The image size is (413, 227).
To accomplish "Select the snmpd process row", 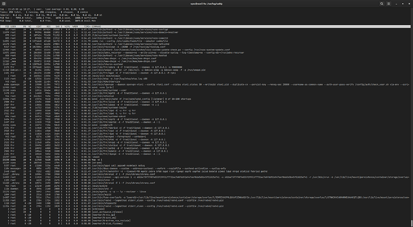I will [x=205, y=70].
